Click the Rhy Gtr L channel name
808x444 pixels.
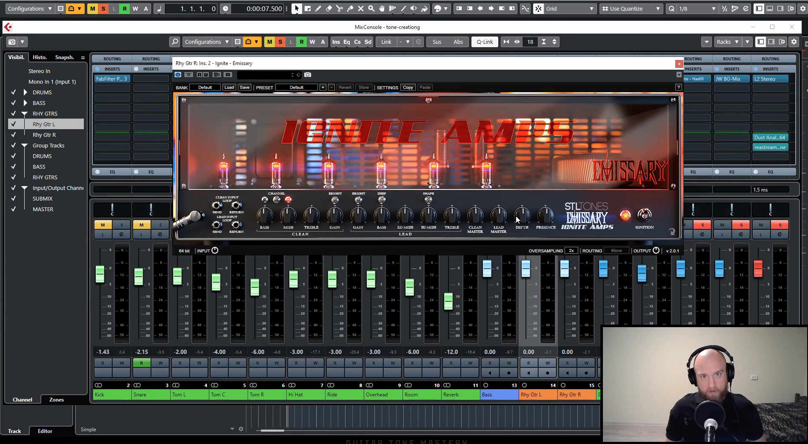[538, 395]
